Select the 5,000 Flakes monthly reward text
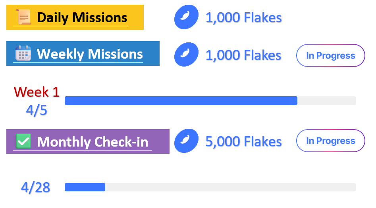The height and width of the screenshot is (208, 376). point(243,141)
